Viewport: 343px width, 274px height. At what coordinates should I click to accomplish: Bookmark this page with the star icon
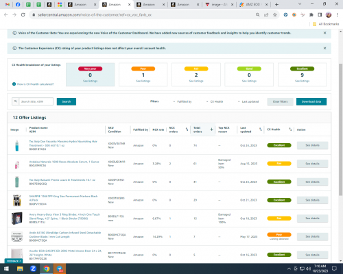[x=275, y=15]
